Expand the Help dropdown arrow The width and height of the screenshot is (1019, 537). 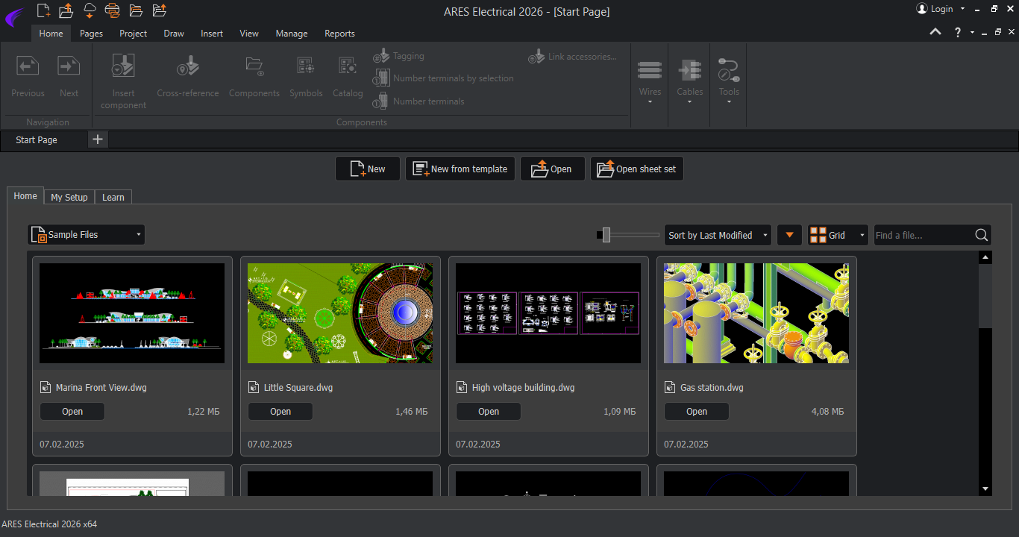coord(972,33)
